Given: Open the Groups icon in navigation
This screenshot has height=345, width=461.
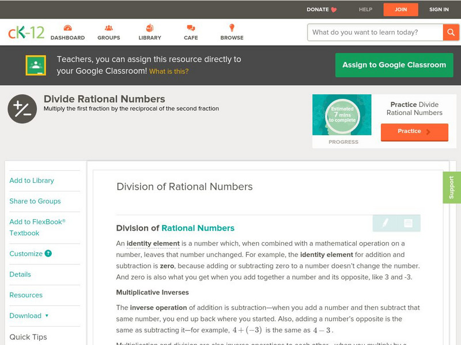Looking at the screenshot, I should pyautogui.click(x=108, y=28).
